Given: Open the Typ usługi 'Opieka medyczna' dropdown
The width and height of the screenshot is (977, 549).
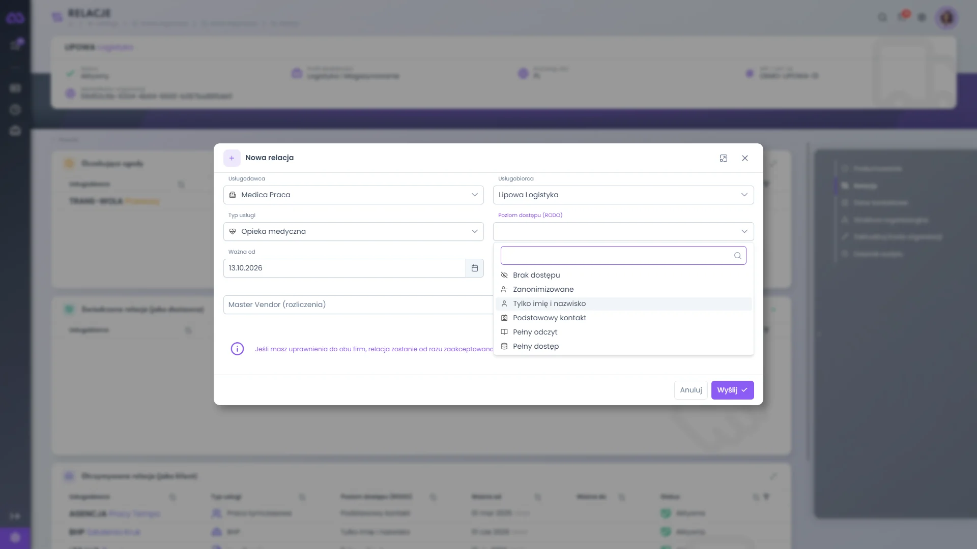Looking at the screenshot, I should pyautogui.click(x=353, y=231).
